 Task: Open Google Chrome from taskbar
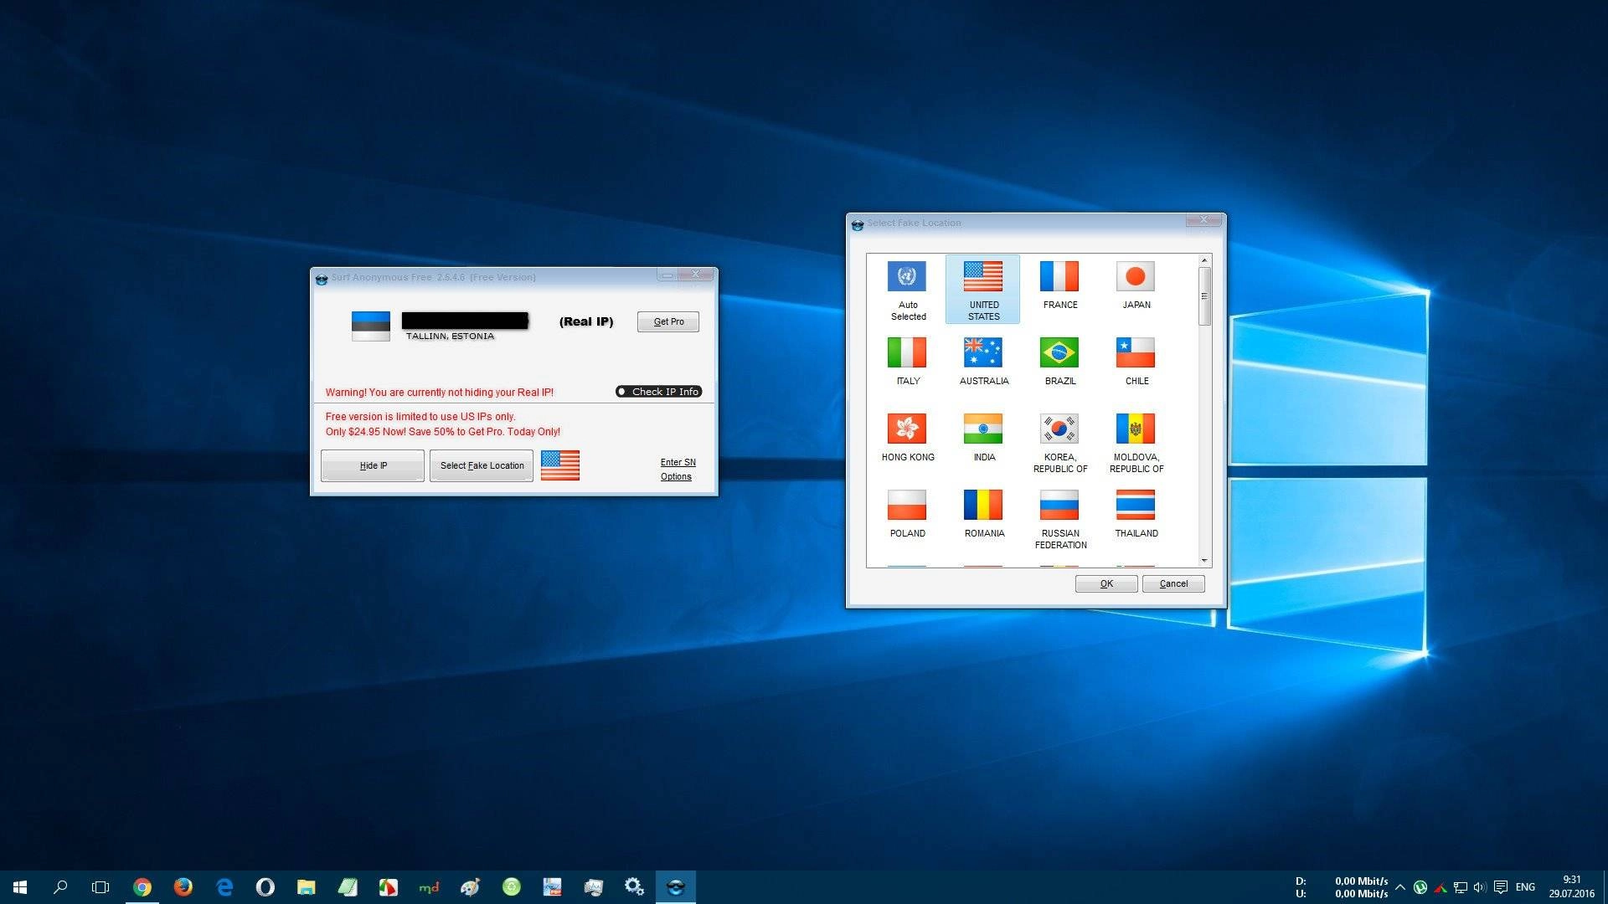pos(142,886)
